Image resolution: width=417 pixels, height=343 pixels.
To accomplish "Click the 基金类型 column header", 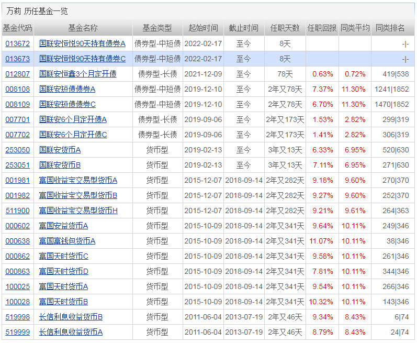I will 156,28.
